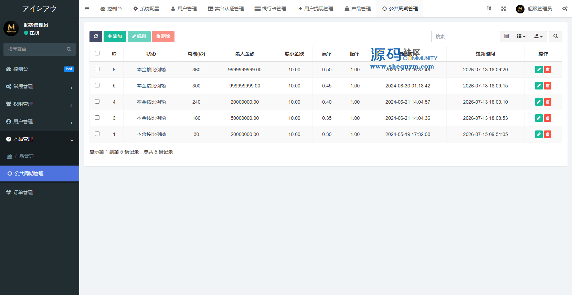Sort table by the ID column header
Viewport: 572px width, 295px height.
[114, 54]
